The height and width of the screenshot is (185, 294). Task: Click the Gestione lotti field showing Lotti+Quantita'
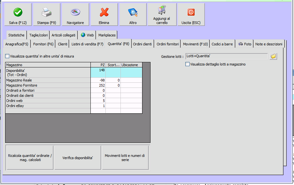[x=227, y=56]
